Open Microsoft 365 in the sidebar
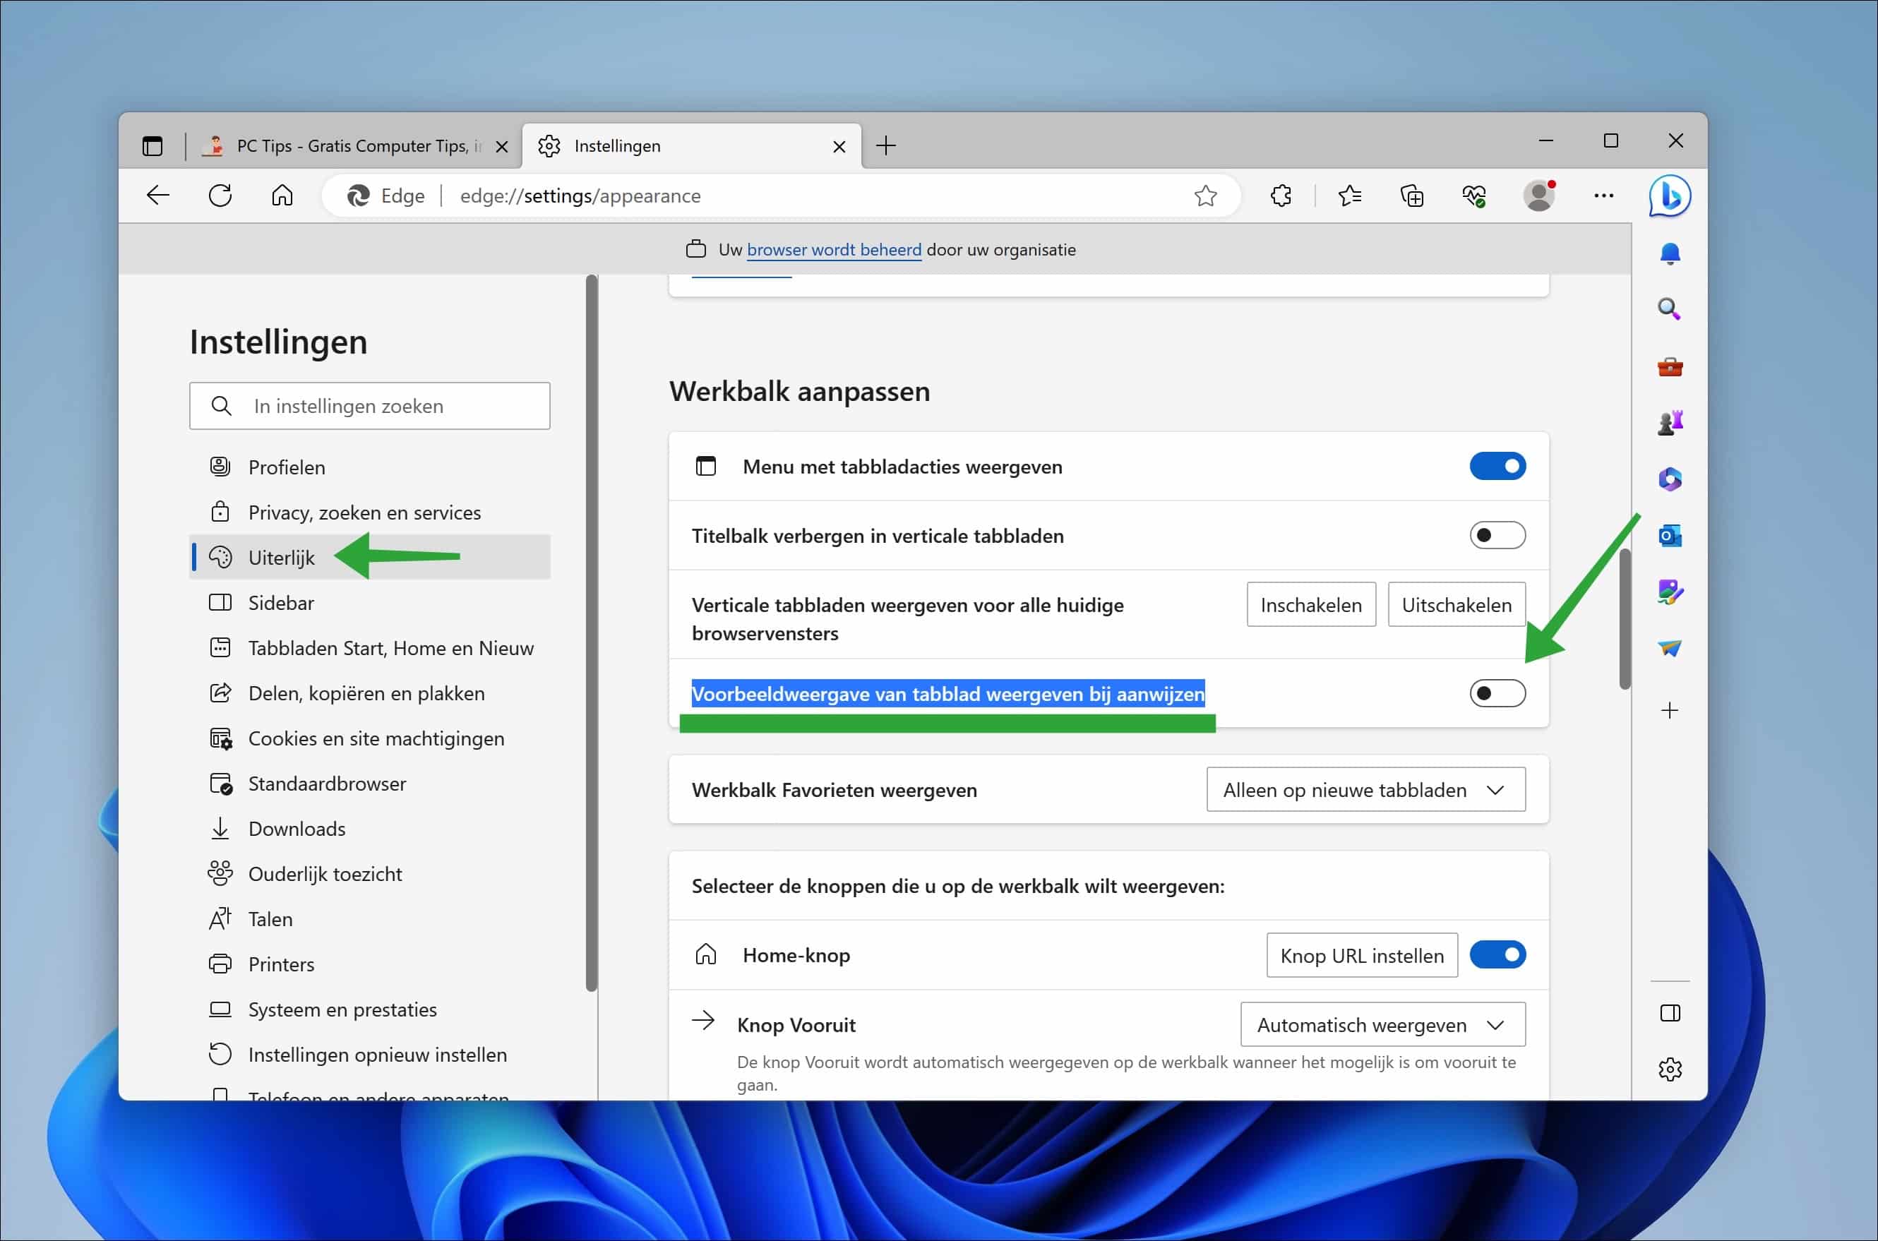The width and height of the screenshot is (1878, 1241). [x=1670, y=479]
